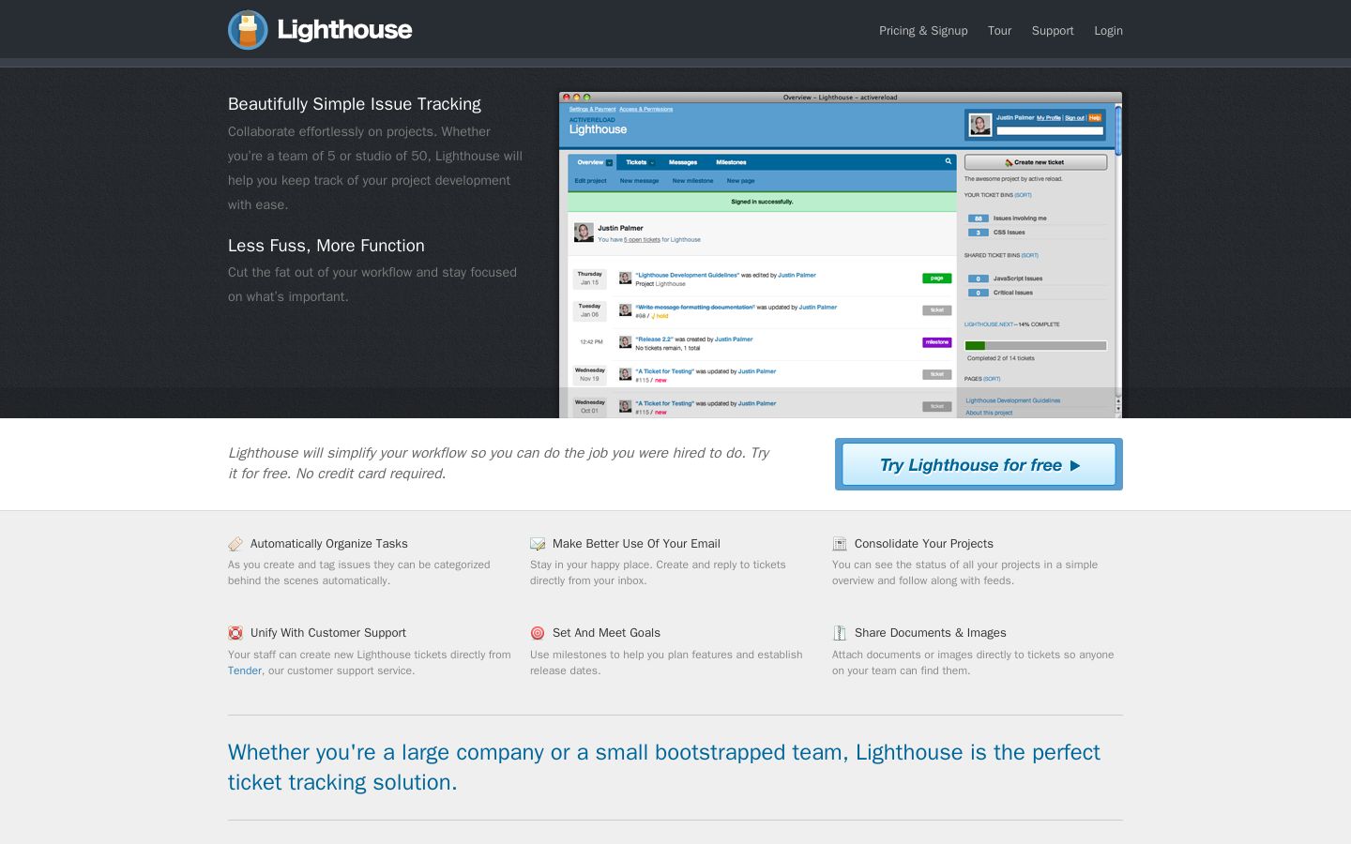Click the Overview tab inside the app screenshot

(593, 162)
